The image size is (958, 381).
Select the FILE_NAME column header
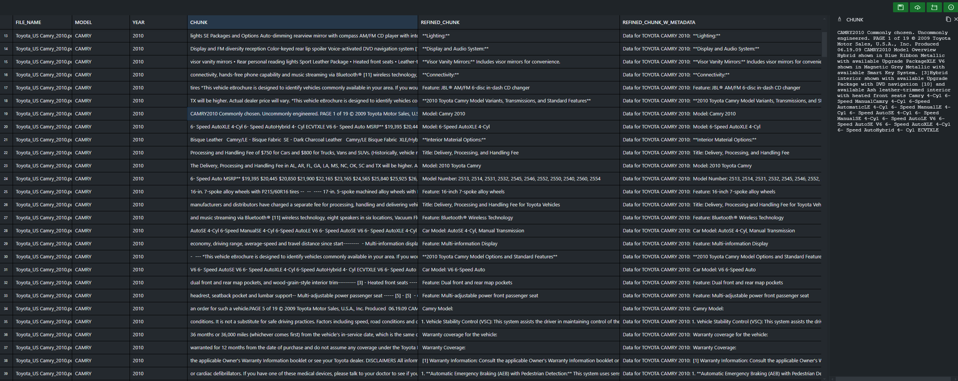(x=42, y=22)
